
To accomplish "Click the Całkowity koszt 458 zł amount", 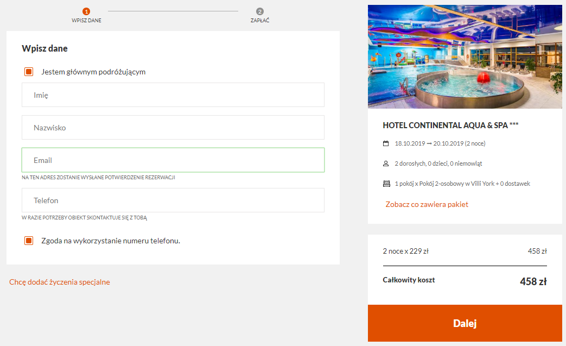I will point(533,282).
